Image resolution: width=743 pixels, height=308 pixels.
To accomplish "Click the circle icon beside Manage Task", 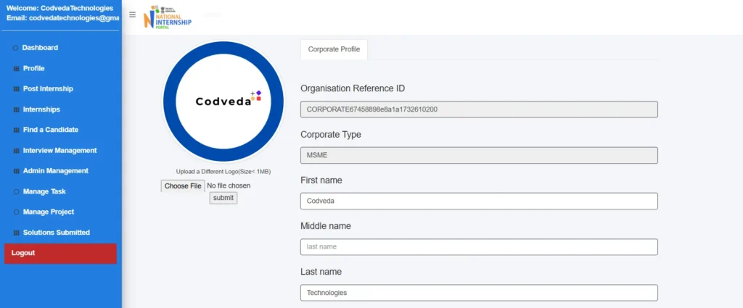I will pos(15,192).
